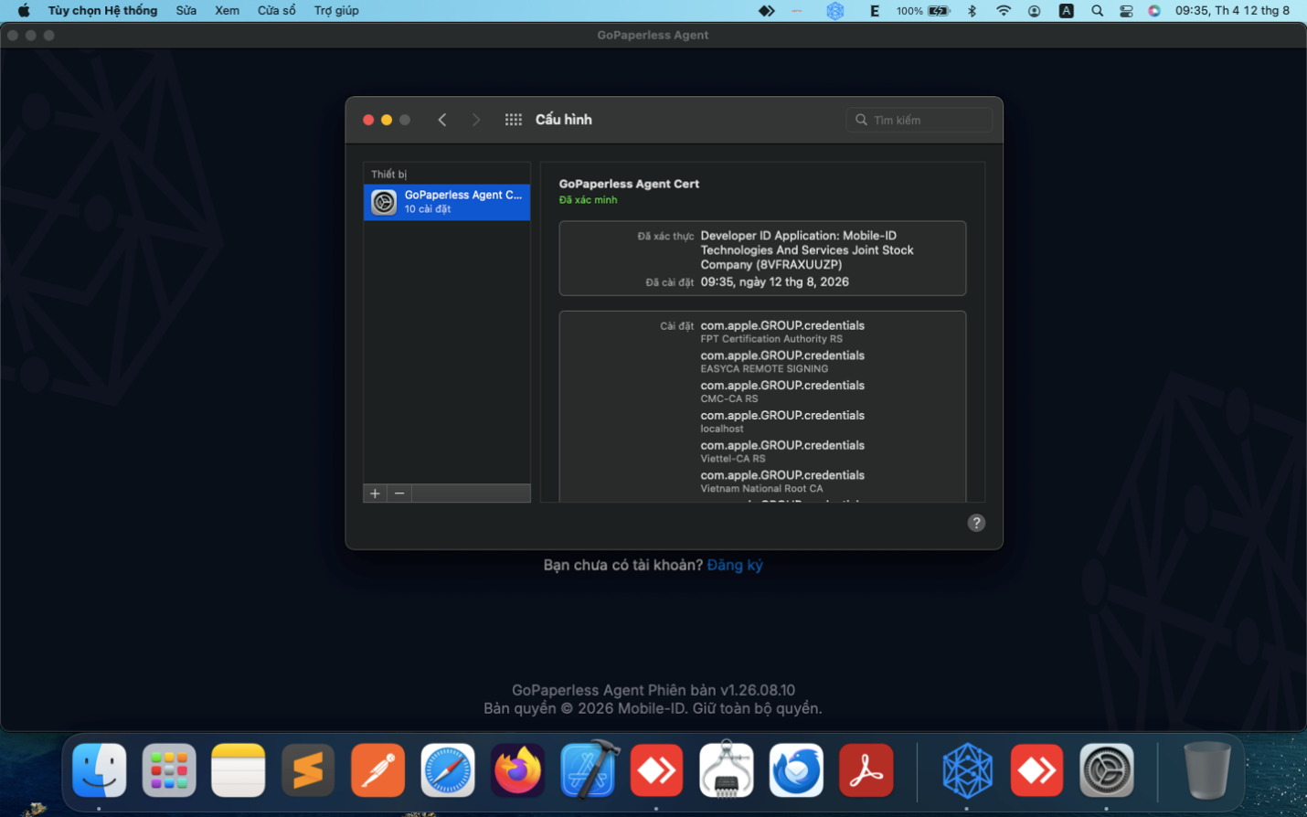Add a profile with the plus button
Viewport: 1307px width, 817px height.
pos(375,493)
